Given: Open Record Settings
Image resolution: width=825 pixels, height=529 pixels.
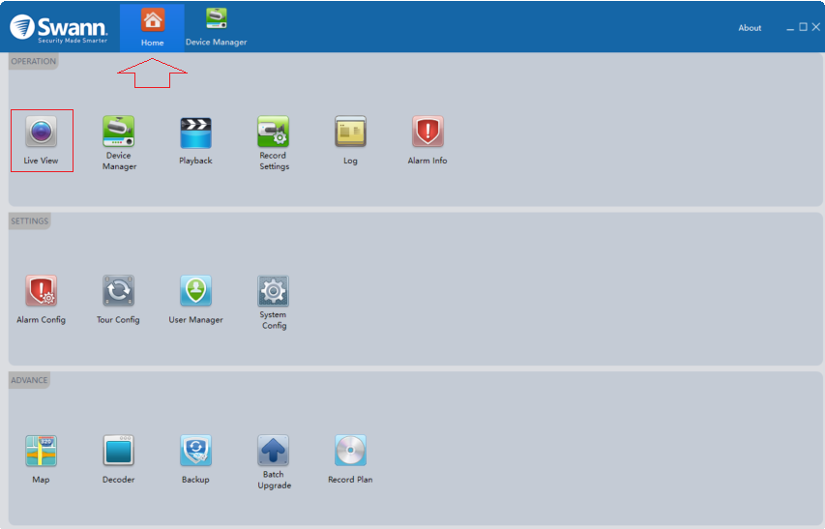Looking at the screenshot, I should click(273, 132).
